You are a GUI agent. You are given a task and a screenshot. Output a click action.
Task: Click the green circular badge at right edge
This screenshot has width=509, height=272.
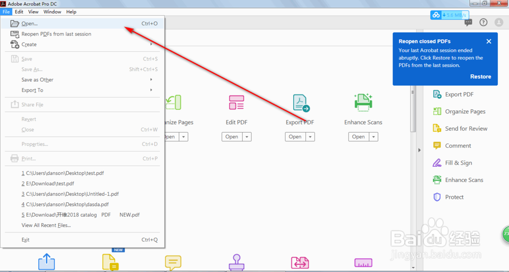point(506,234)
